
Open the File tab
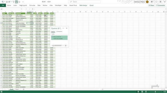3,5
